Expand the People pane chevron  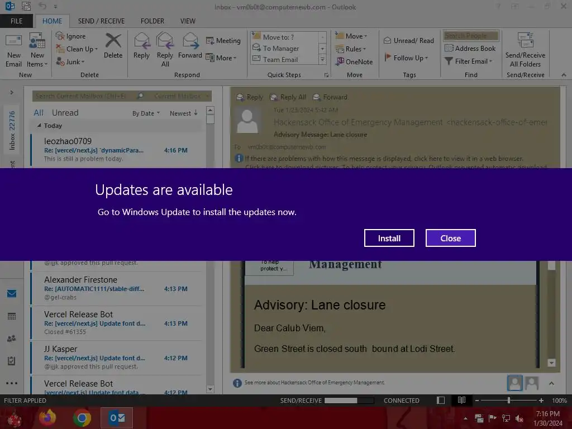tap(551, 383)
